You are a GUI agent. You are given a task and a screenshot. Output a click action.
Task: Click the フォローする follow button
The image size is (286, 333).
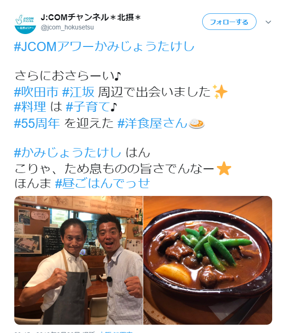click(229, 22)
